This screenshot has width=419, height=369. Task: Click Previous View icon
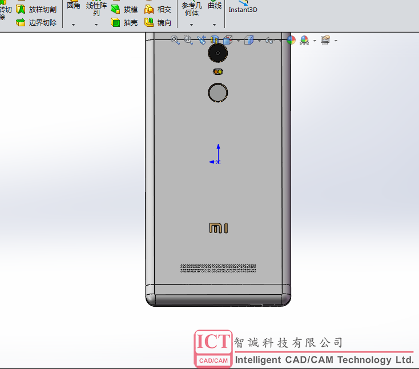point(202,40)
